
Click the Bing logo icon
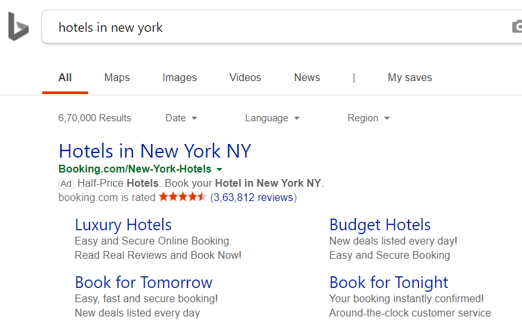click(18, 27)
